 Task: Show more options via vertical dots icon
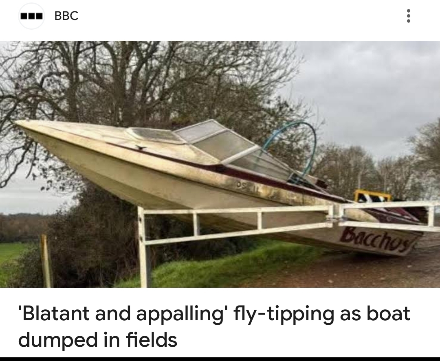408,16
